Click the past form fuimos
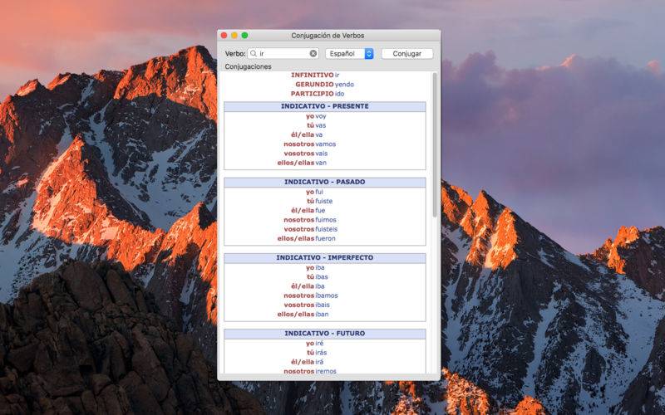The image size is (665, 415). [x=326, y=220]
